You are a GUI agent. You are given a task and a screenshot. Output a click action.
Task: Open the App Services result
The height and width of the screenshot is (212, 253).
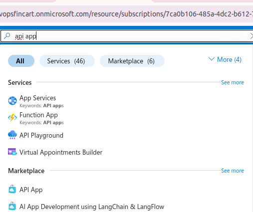38,98
